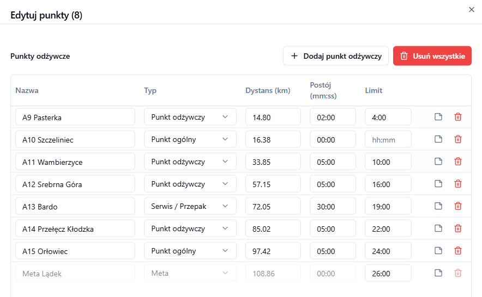
Task: Click the Punkty odżywcze section heading
Action: tap(40, 56)
